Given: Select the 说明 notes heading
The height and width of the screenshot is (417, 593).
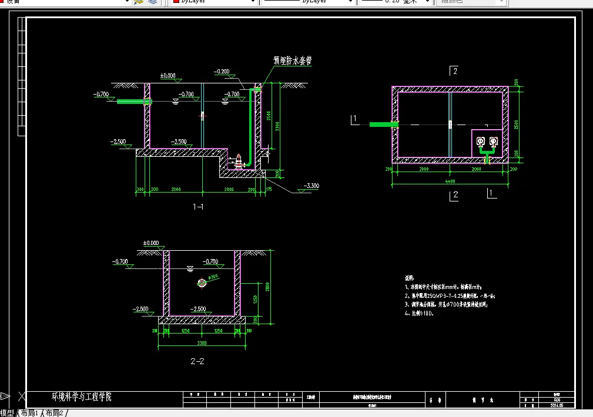Looking at the screenshot, I should pyautogui.click(x=409, y=278).
